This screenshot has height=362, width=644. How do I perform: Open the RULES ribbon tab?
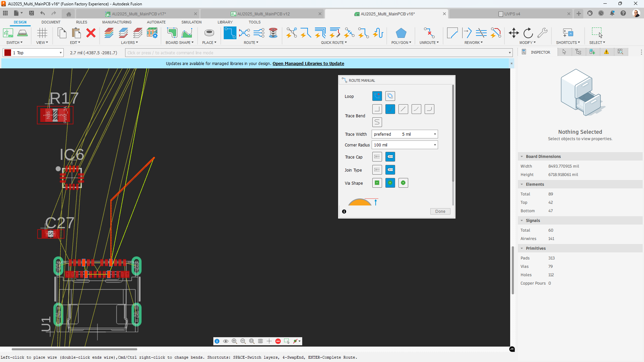(82, 22)
